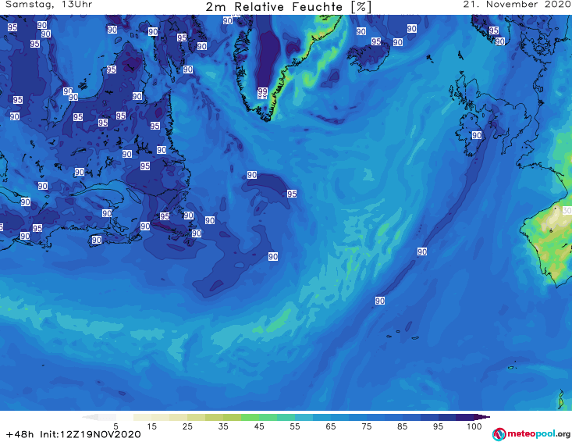The width and height of the screenshot is (572, 442).
Task: Pick the colorbar swatch between 15 and 25
Action: point(169,417)
